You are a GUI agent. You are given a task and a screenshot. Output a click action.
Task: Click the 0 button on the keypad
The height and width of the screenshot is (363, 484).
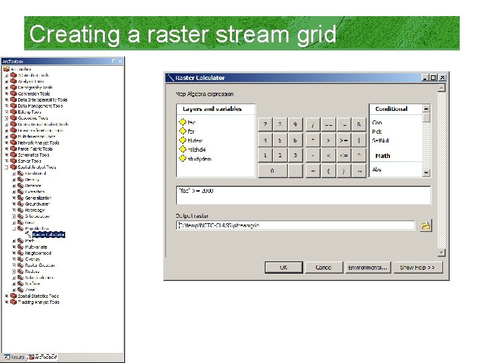coord(272,171)
